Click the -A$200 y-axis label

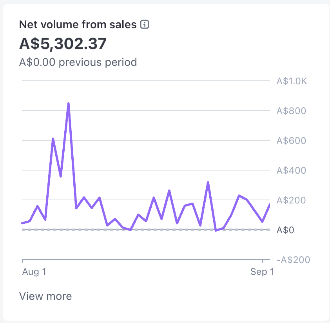tap(293, 260)
